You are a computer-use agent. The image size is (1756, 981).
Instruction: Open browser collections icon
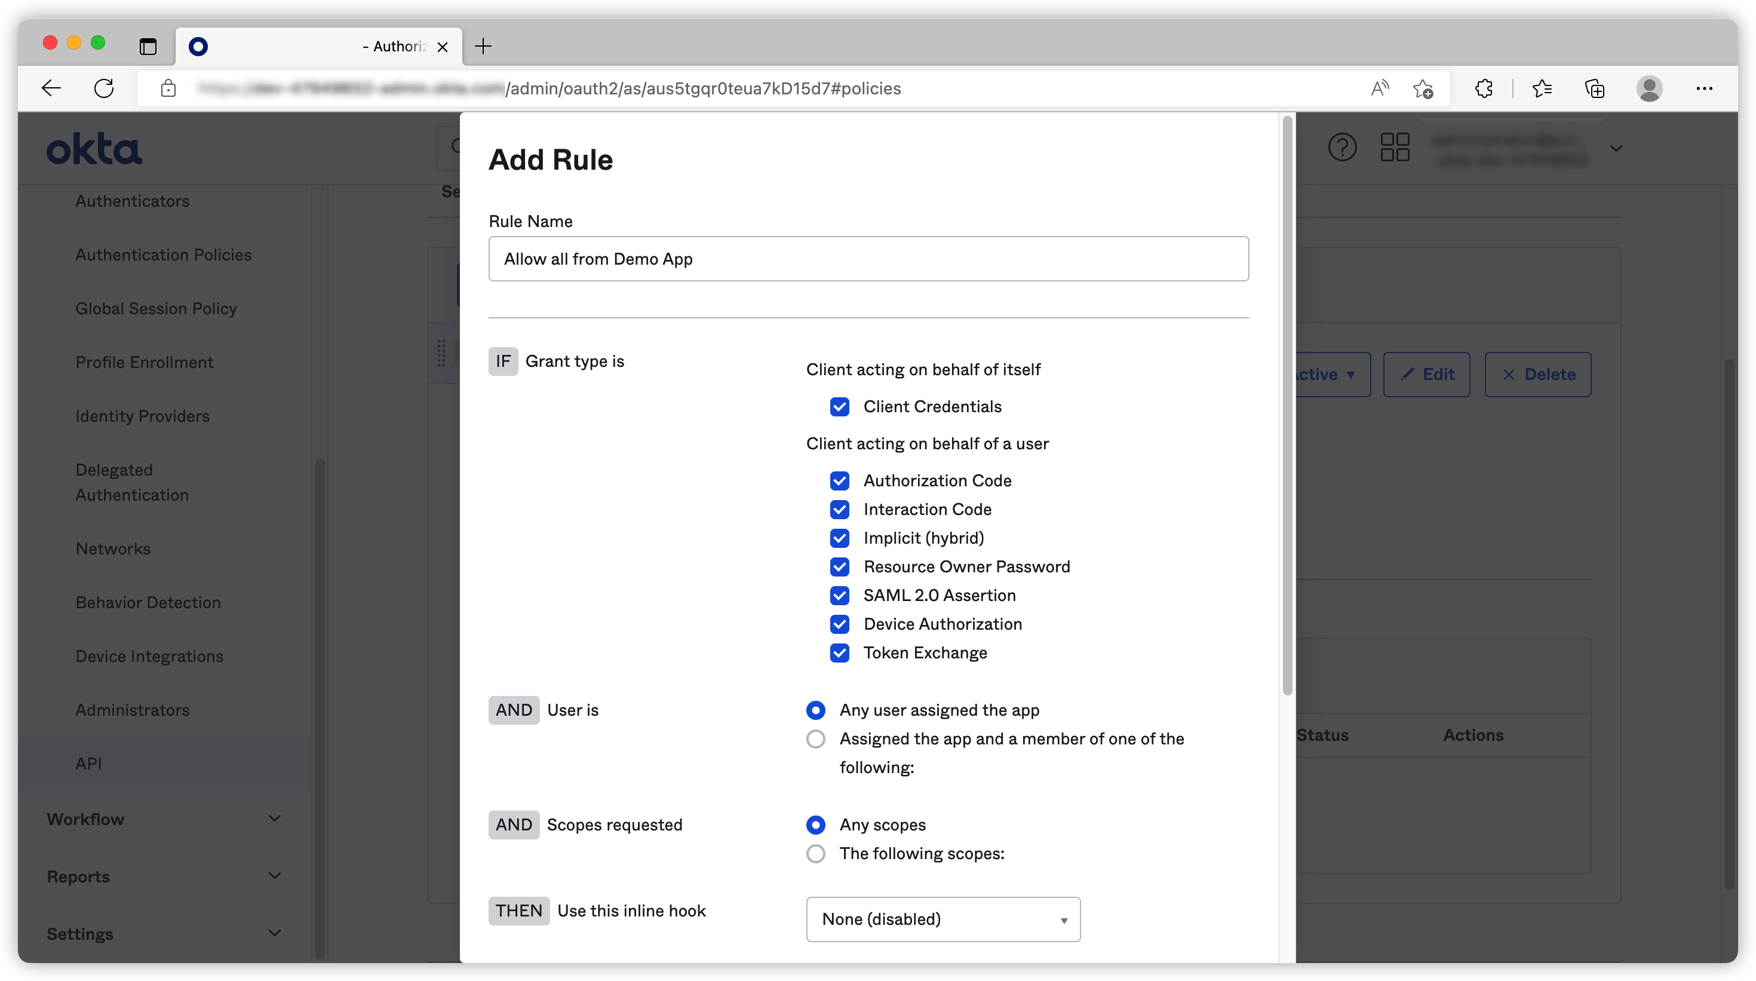1595,88
